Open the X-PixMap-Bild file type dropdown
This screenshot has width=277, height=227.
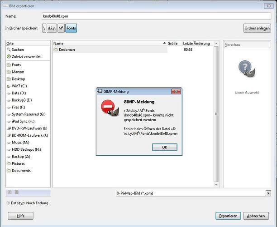click(193, 193)
